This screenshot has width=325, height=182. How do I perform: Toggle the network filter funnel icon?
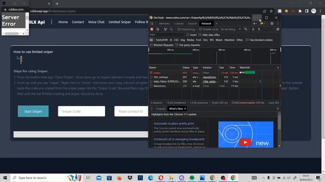point(166,29)
